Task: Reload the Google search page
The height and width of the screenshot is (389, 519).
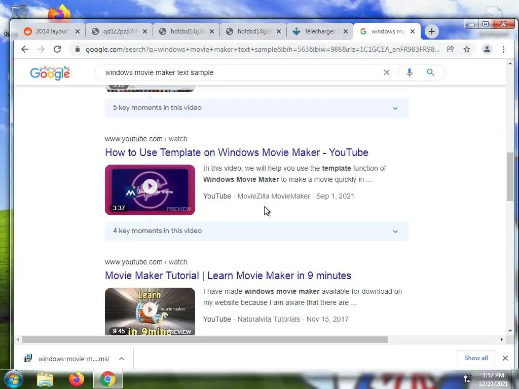Action: pos(57,49)
